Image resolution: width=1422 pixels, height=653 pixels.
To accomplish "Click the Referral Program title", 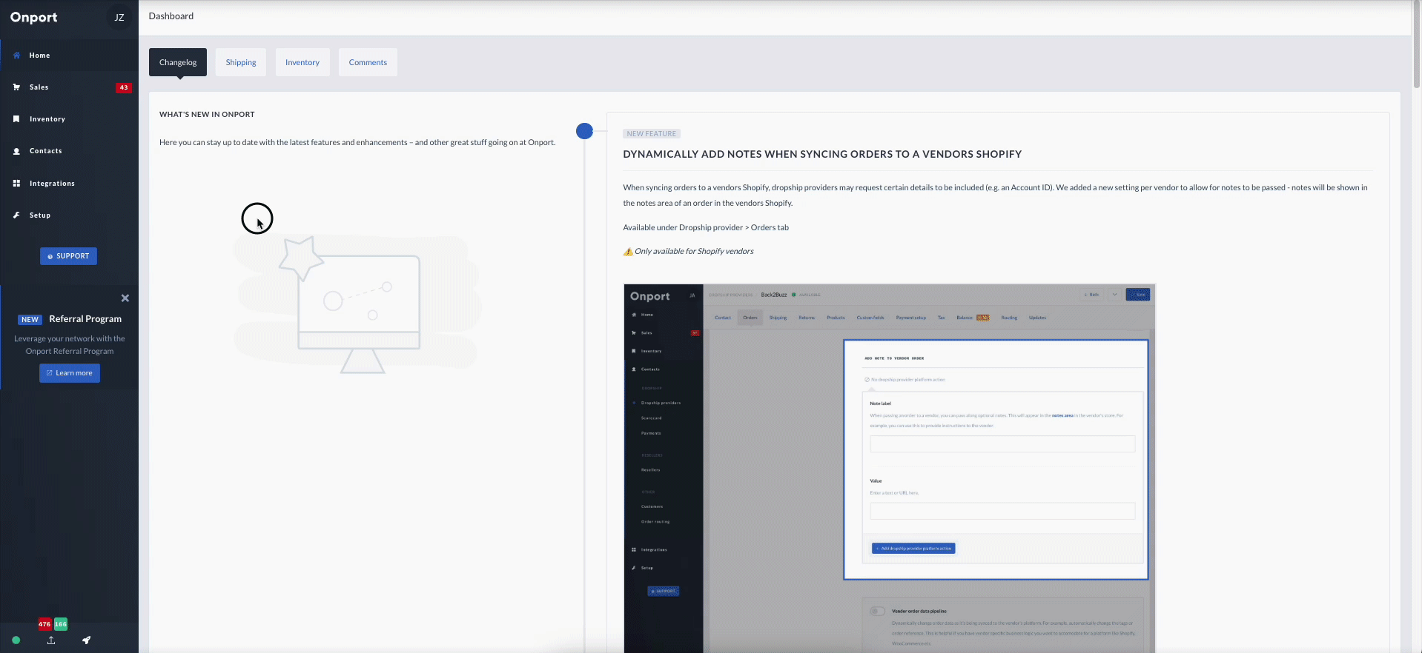I will [x=85, y=319].
